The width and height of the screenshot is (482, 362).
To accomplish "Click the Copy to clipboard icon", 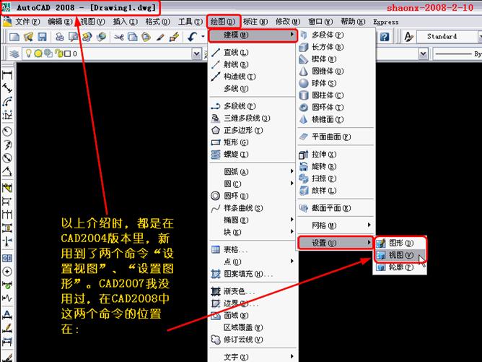I will (x=132, y=37).
